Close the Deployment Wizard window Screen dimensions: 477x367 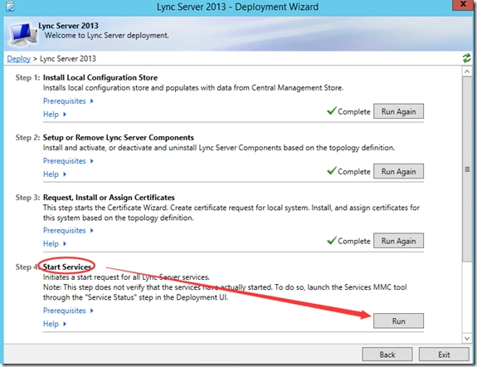coord(463,5)
